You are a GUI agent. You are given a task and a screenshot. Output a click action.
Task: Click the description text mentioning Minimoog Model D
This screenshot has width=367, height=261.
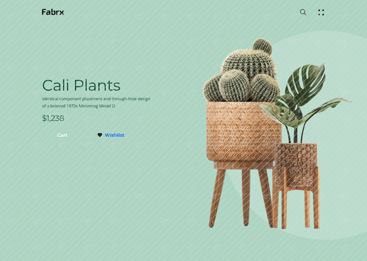pyautogui.click(x=96, y=102)
